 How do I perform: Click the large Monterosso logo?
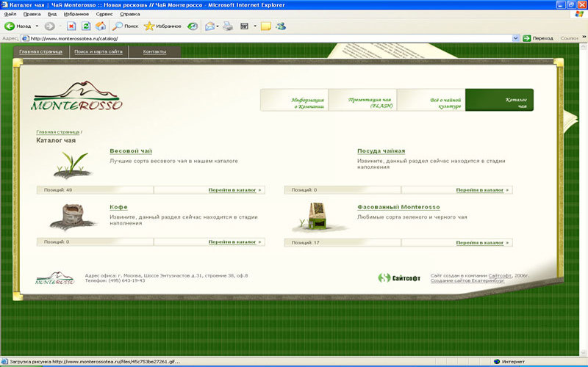coord(77,96)
